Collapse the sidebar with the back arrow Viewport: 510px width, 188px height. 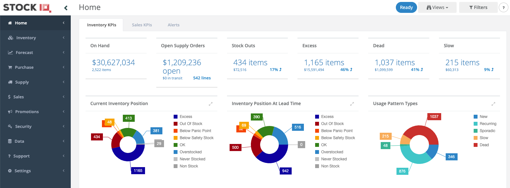[x=66, y=8]
